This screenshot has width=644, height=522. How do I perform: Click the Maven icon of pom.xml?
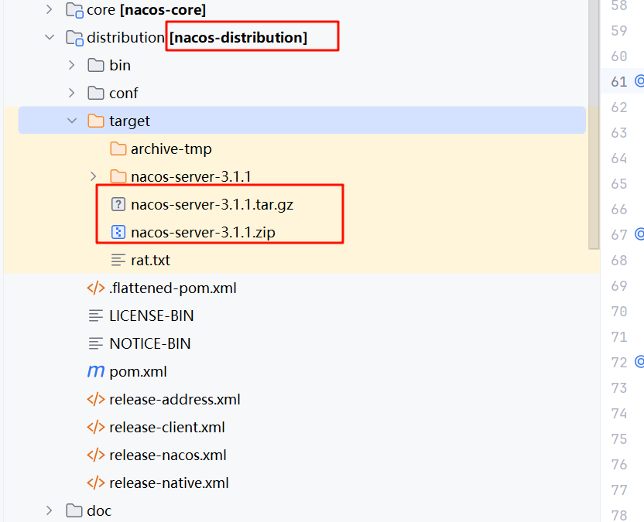[x=96, y=371]
